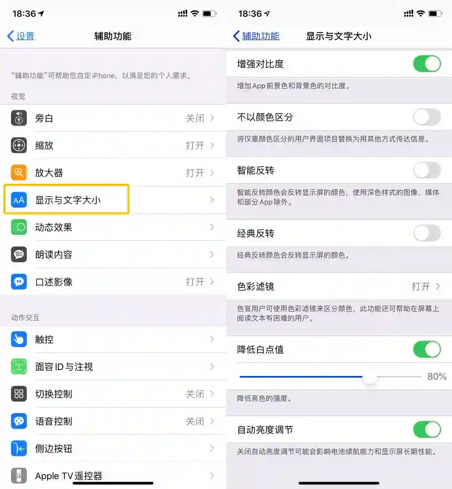This screenshot has width=452, height=489.
Task: Enable the 不以颜色区分 switch
Action: [427, 117]
